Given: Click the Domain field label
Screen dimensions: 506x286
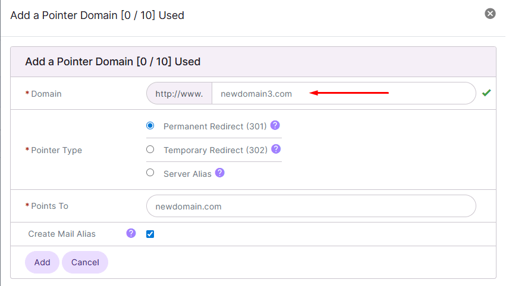Looking at the screenshot, I should click(46, 94).
